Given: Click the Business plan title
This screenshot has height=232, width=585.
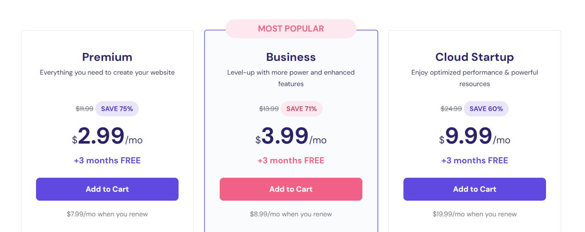Looking at the screenshot, I should 291,57.
